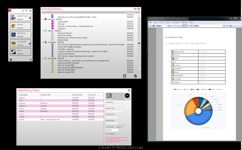This screenshot has width=242, height=150.
Task: Collapse the VirtualBox tree group
Action: click(43, 42)
